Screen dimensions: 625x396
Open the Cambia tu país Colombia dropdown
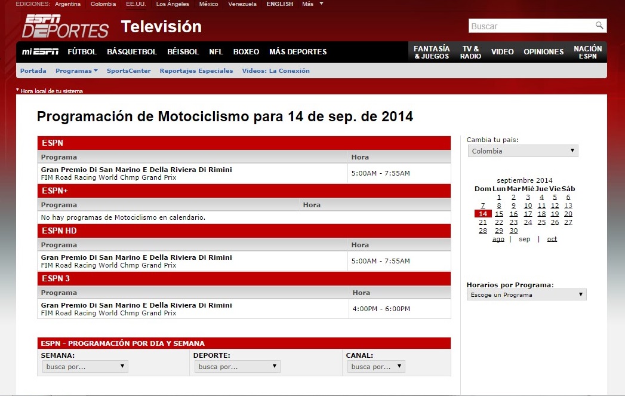click(523, 151)
